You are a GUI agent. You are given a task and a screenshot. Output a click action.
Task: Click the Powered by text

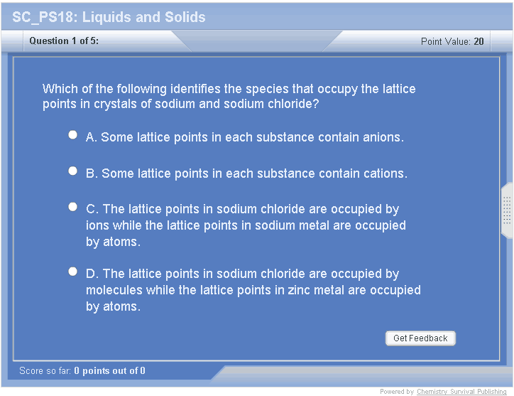(x=397, y=392)
